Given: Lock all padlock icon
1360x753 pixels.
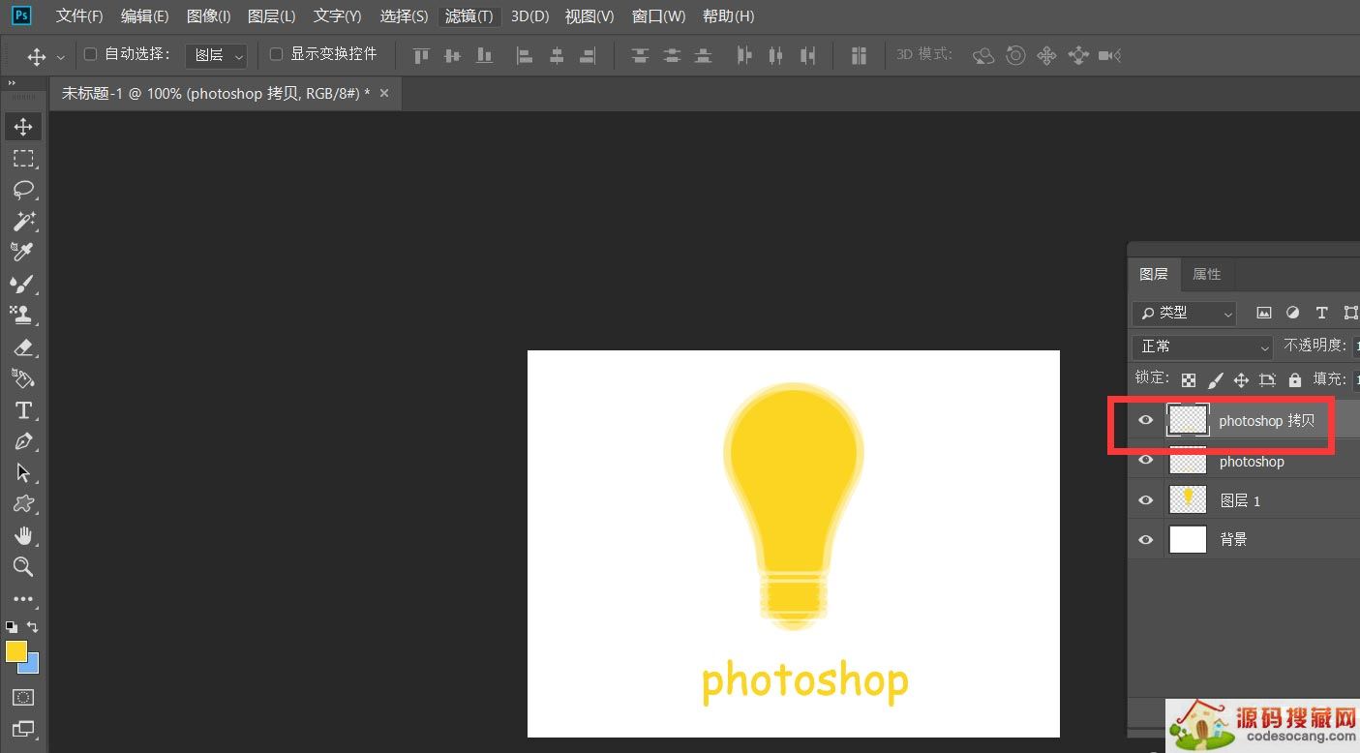Looking at the screenshot, I should tap(1295, 380).
